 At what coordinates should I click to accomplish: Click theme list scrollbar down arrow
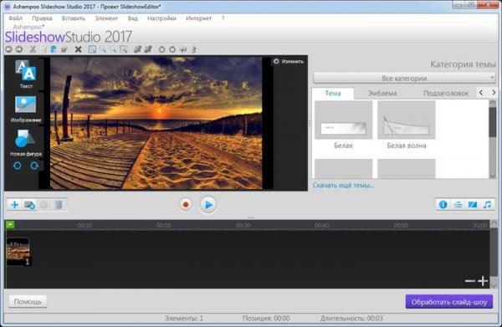click(x=493, y=176)
